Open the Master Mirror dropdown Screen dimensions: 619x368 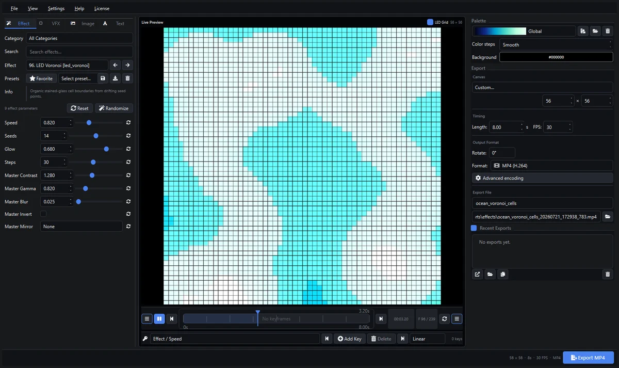point(82,226)
